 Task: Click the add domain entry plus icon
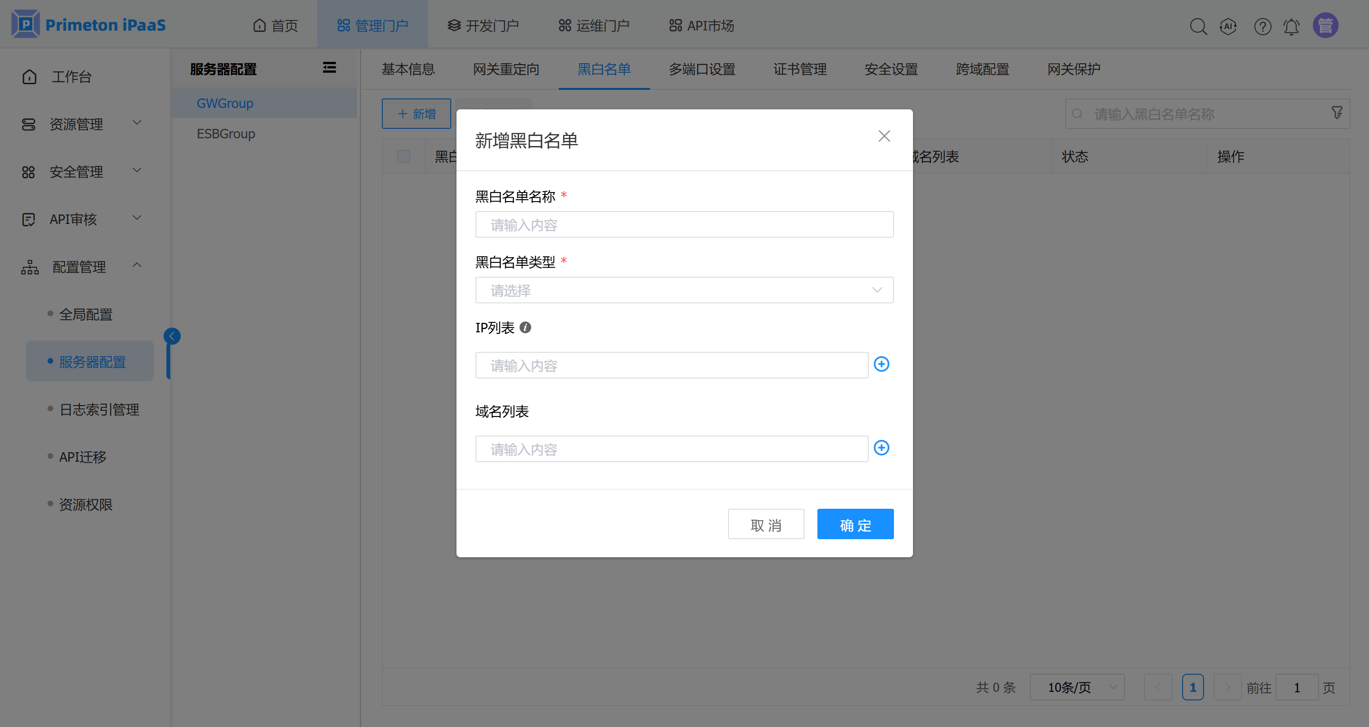881,448
